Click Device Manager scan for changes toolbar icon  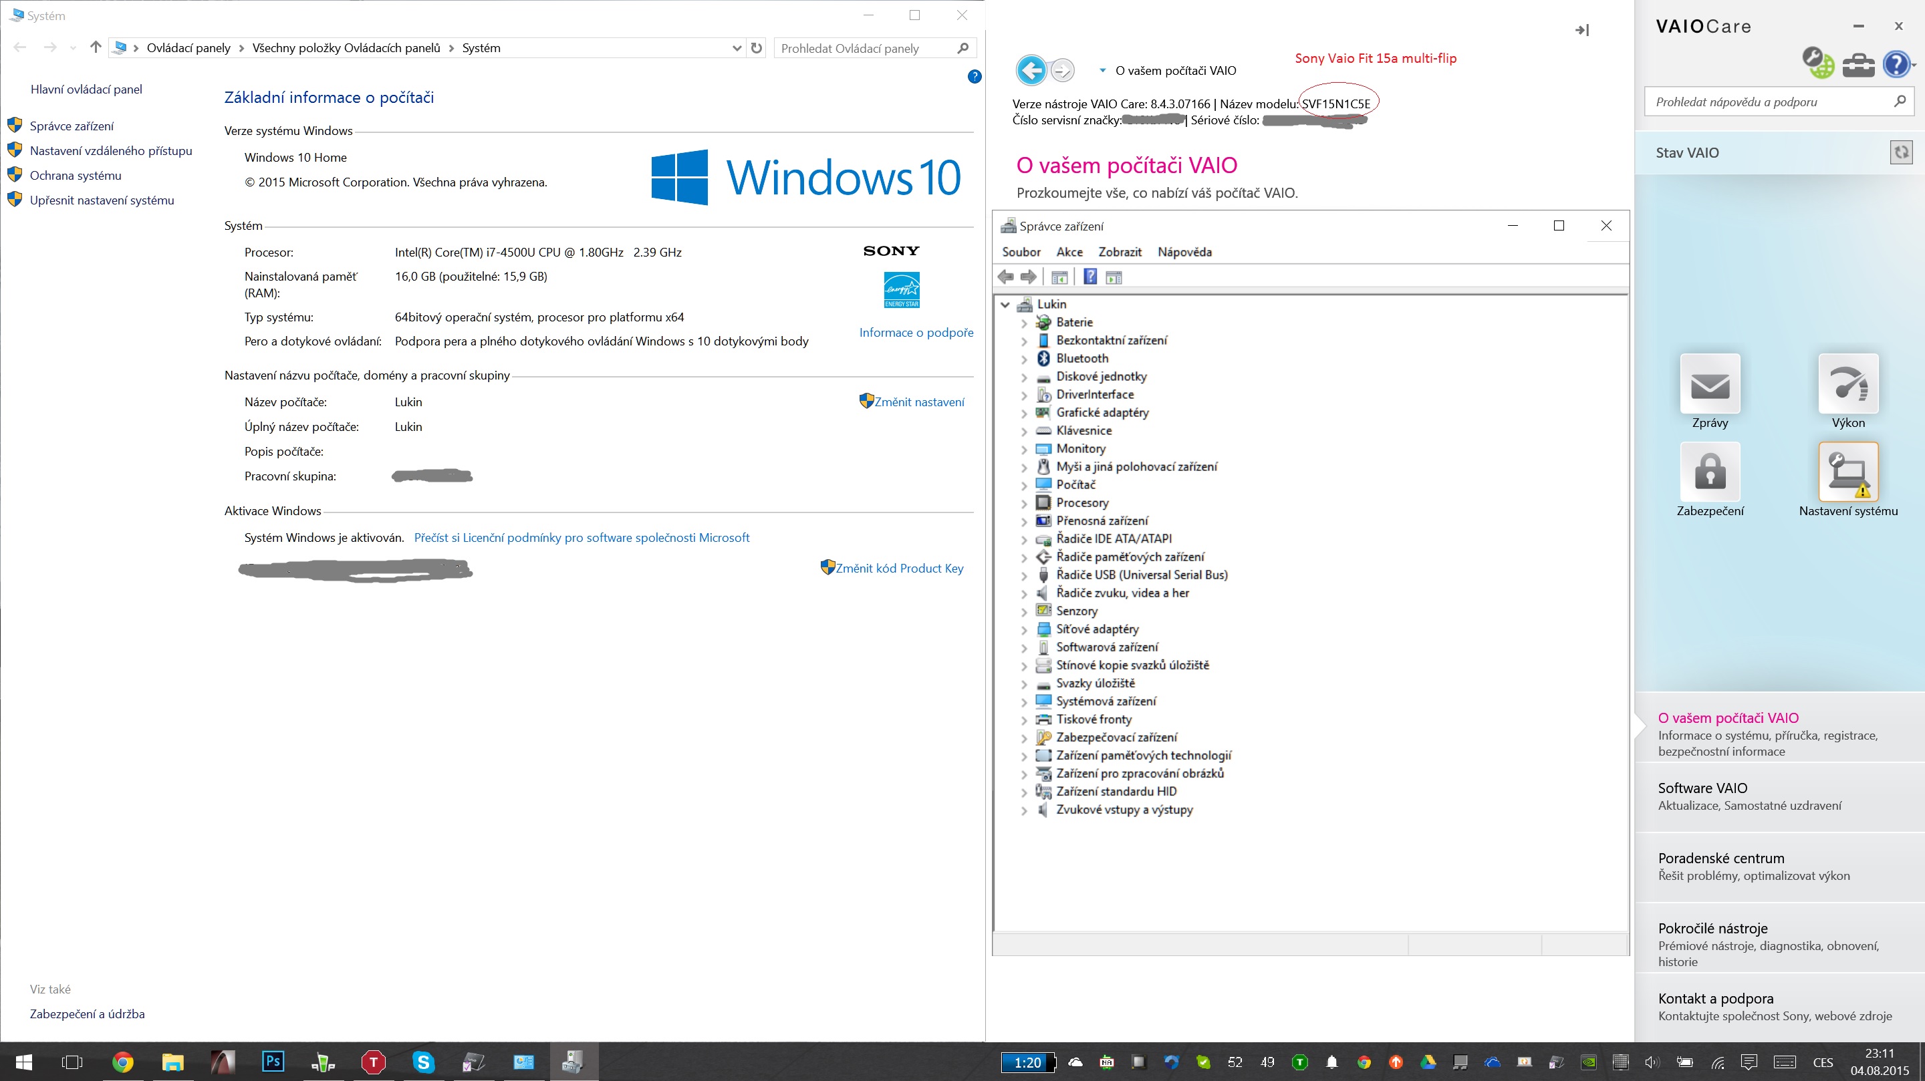pyautogui.click(x=1114, y=277)
